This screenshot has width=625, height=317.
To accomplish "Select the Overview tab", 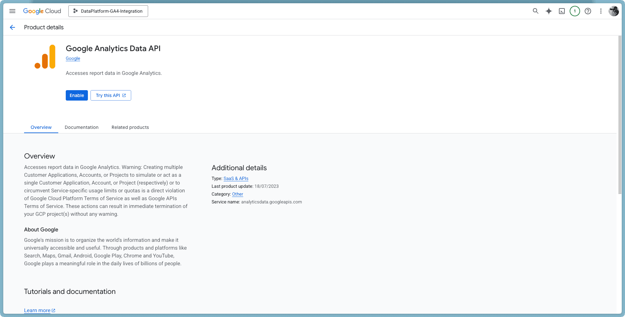I will pos(41,127).
